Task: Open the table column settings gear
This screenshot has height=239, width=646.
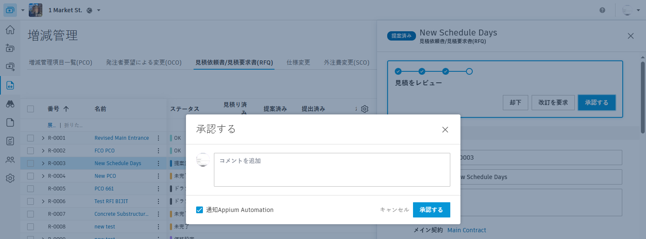Action: pyautogui.click(x=365, y=109)
